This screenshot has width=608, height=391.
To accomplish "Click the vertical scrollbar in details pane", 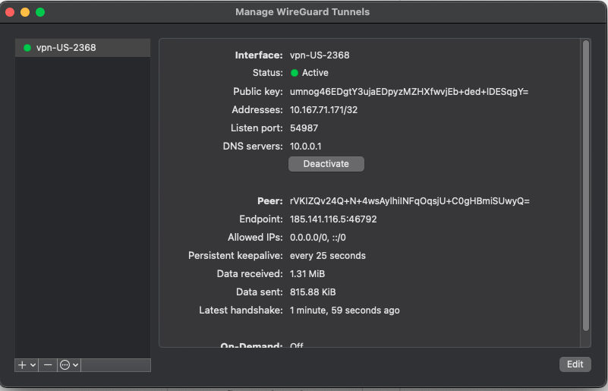I will pos(585,185).
